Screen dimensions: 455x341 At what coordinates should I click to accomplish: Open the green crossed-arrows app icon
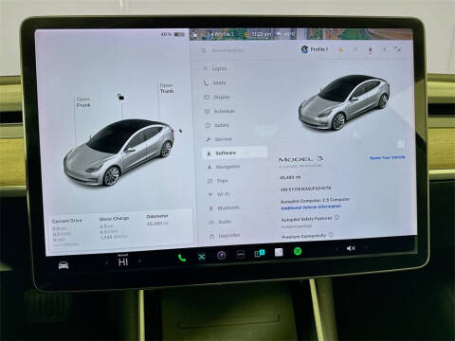[202, 257]
